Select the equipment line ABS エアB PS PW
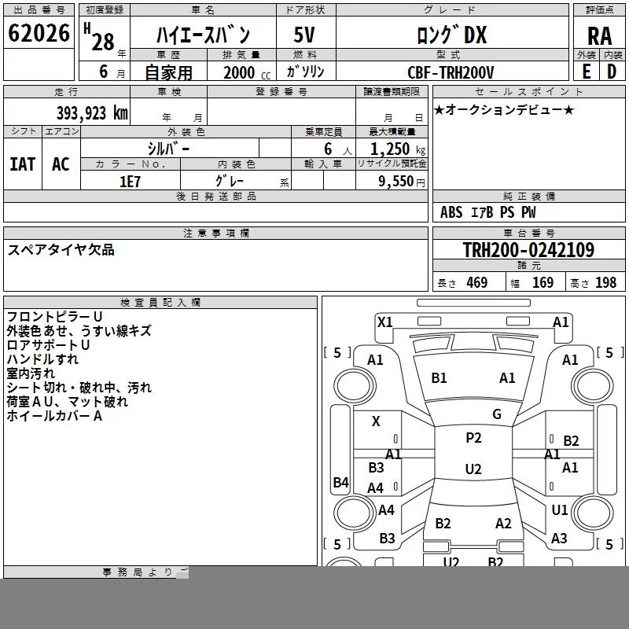The width and height of the screenshot is (629, 629). (487, 212)
